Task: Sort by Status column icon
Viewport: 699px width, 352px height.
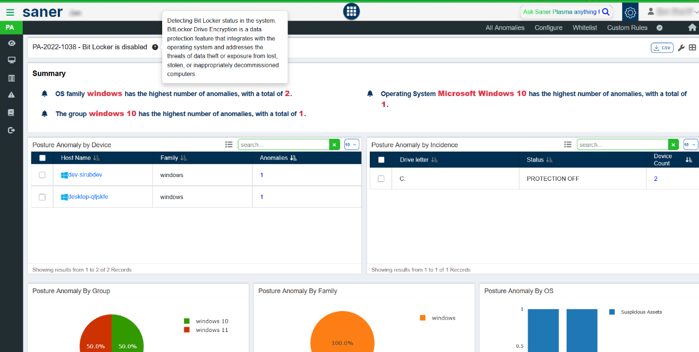Action: [550, 160]
